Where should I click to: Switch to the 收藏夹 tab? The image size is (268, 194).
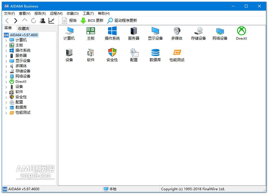(x=24, y=28)
